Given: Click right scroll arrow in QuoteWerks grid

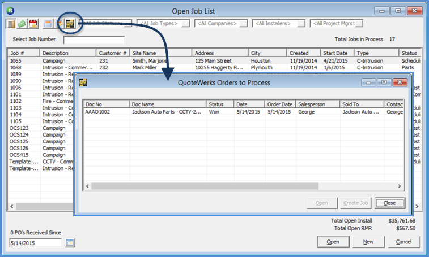Looking at the screenshot, I should (x=399, y=186).
